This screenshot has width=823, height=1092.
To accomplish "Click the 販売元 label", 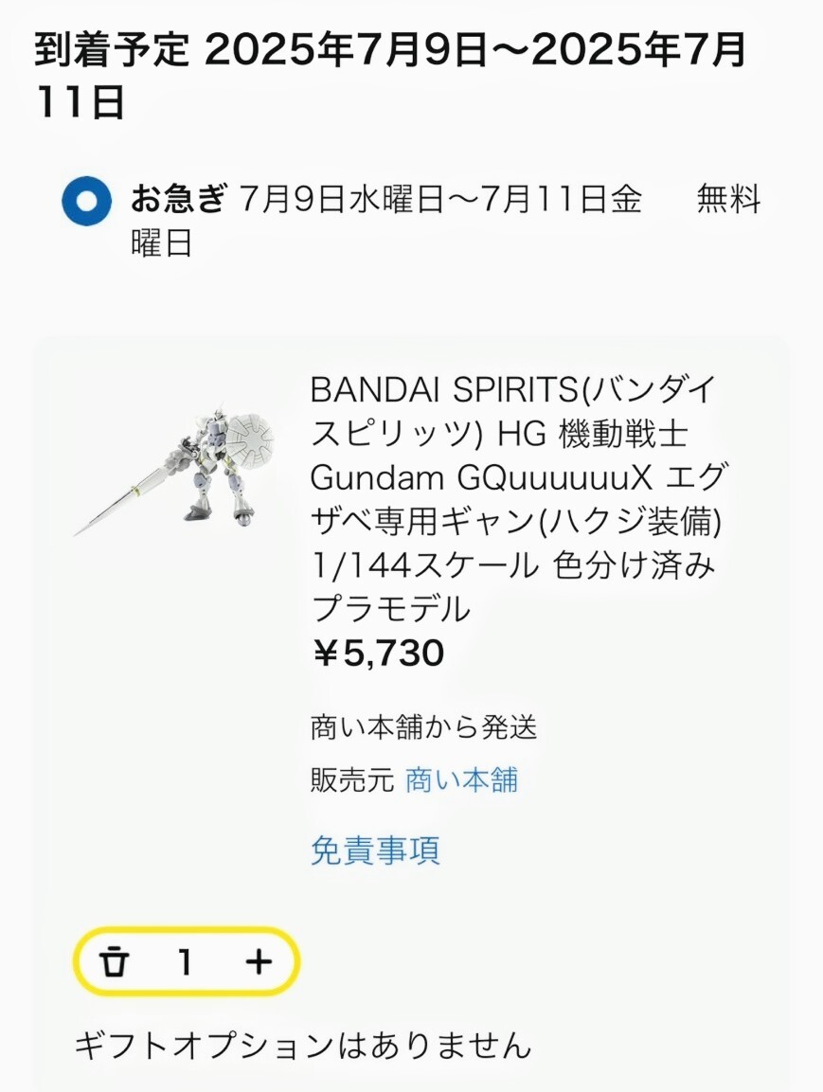I will [x=352, y=780].
